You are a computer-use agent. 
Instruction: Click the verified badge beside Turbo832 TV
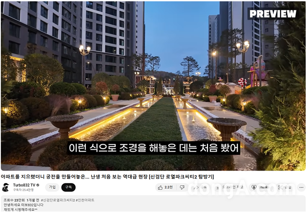click(38, 185)
